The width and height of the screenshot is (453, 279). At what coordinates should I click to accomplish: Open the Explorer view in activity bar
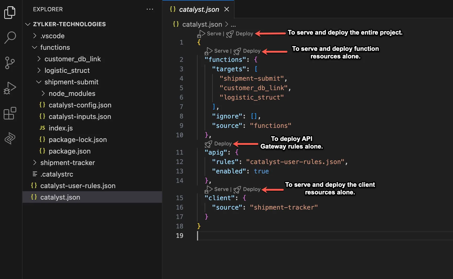(10, 12)
